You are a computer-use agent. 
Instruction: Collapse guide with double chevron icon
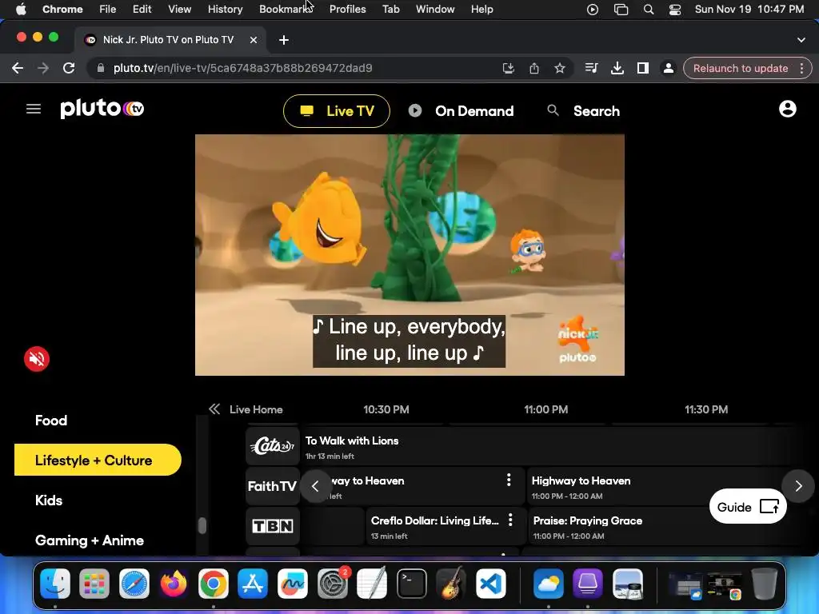(214, 409)
